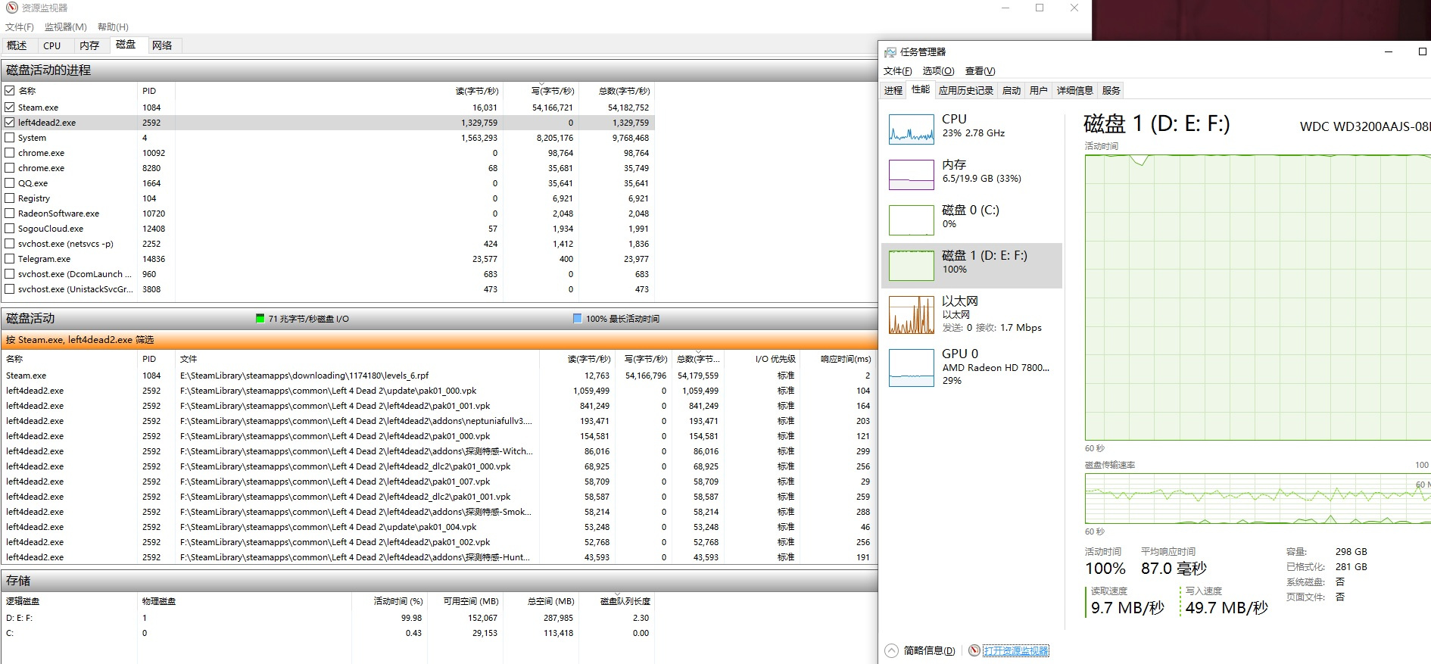Viewport: 1431px width, 664px height.
Task: Click the orange filter bar 按 Steam.exe 筛选
Action: pyautogui.click(x=439, y=340)
